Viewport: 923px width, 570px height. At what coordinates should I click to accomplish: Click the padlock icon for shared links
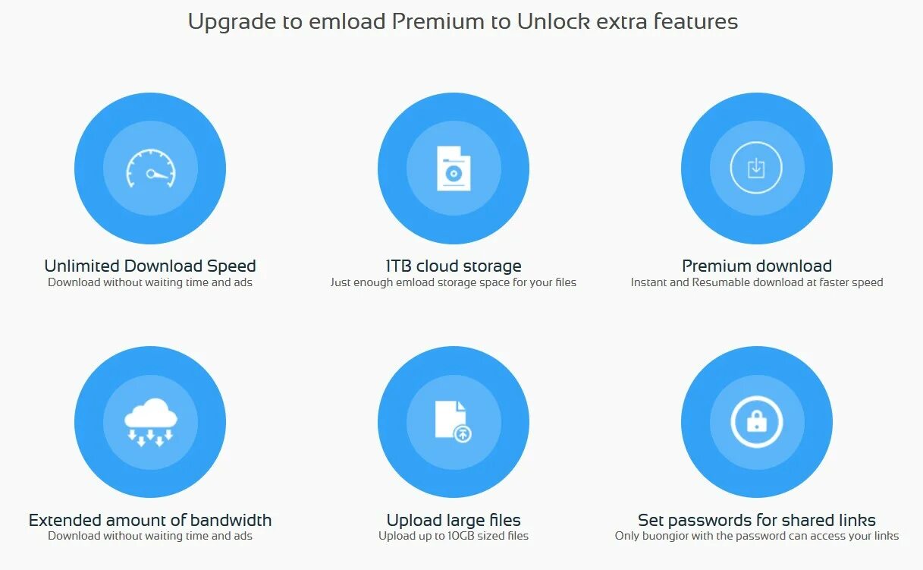click(756, 422)
